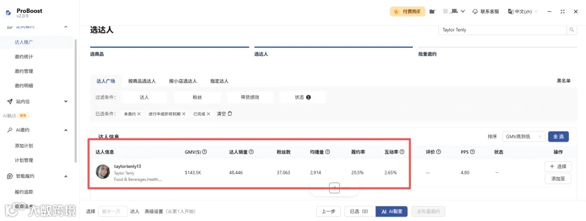Switch to the 按小店选达人 tab

coord(183,81)
